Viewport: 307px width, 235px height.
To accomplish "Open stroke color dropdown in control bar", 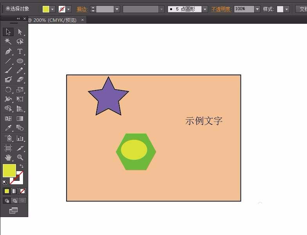I will point(68,9).
